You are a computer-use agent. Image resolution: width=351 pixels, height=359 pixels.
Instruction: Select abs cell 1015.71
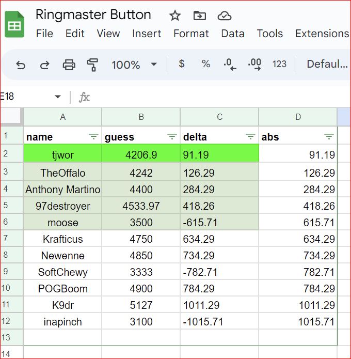pos(298,321)
